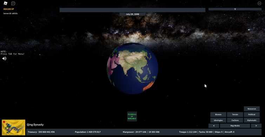Image resolution: width=265 pixels, height=137 pixels.
Task: Collapse the Map Modes panel
Action: point(235,126)
